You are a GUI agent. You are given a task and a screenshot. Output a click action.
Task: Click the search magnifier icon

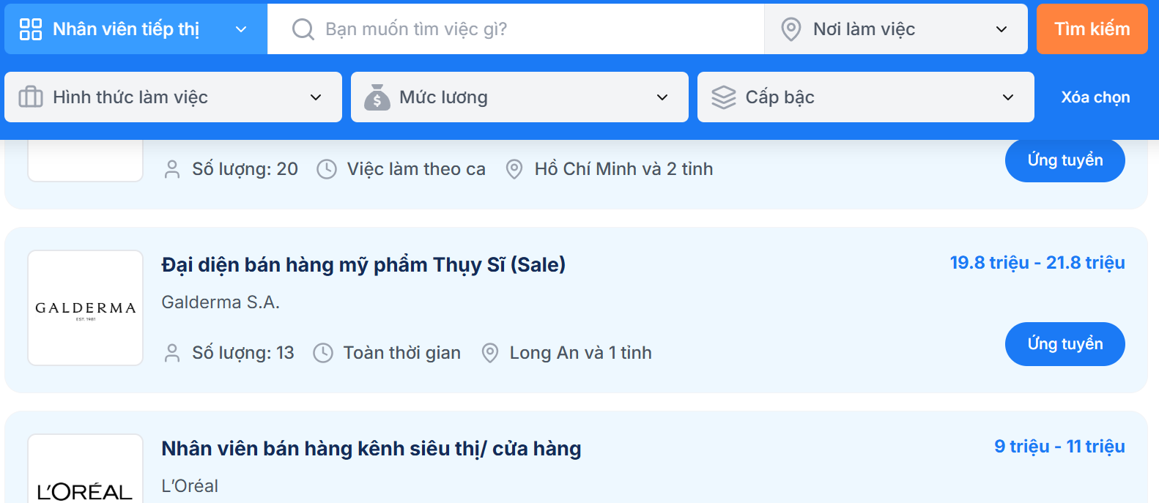[303, 29]
